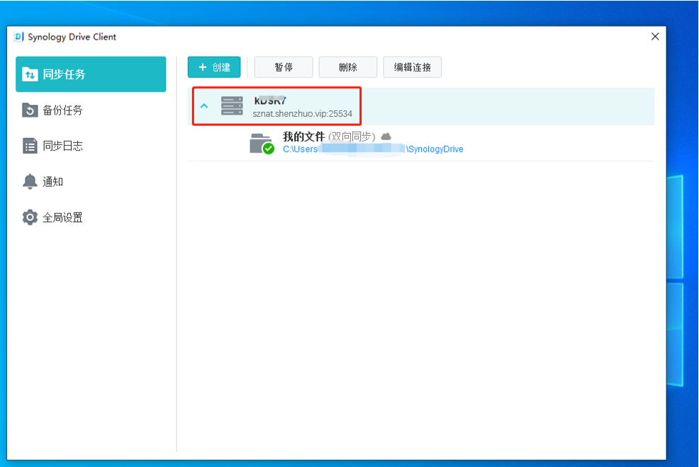Select the sznat.shenzhuo.vip:25534 server address
Viewport: 699px width, 467px height.
302,113
